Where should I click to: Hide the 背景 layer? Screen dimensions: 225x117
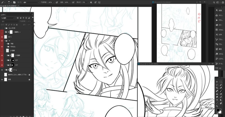tap(2, 79)
